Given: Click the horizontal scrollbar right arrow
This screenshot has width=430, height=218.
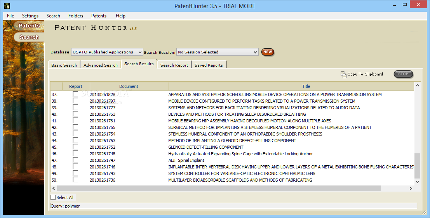Looking at the screenshot, I should [x=411, y=188].
